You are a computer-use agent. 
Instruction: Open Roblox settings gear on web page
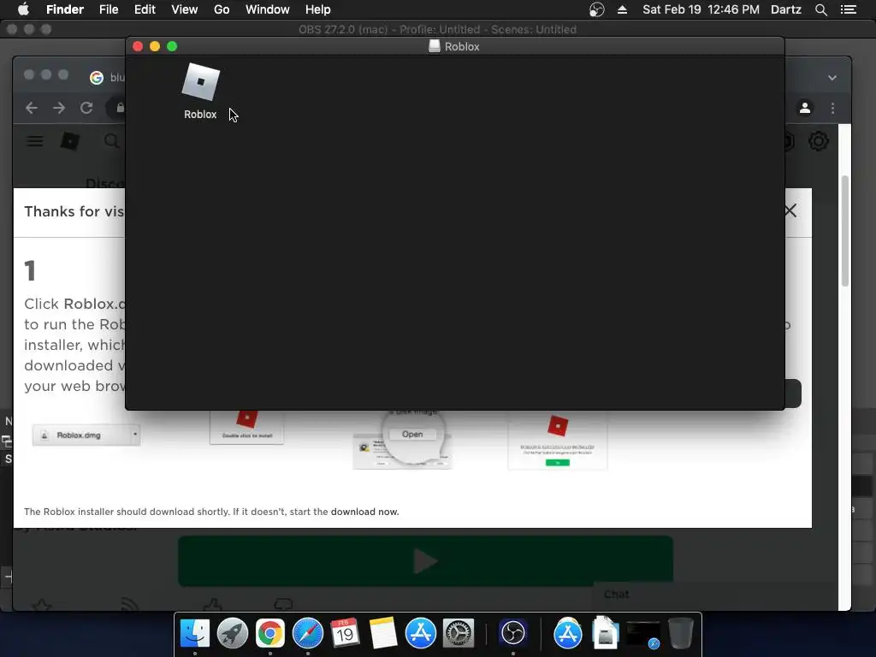(x=818, y=141)
